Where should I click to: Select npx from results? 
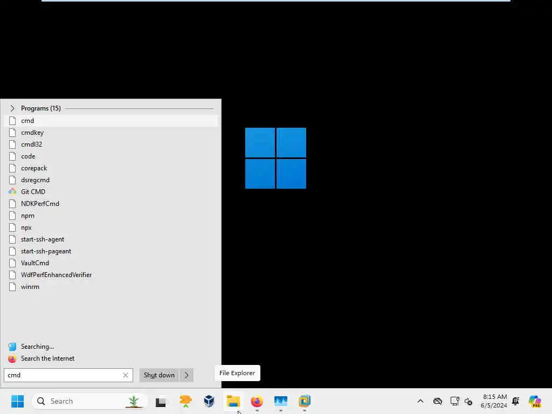click(x=111, y=227)
